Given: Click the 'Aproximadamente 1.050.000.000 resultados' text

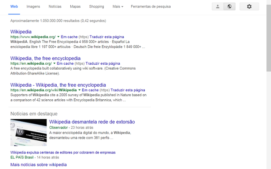Looking at the screenshot, I should (58, 21).
